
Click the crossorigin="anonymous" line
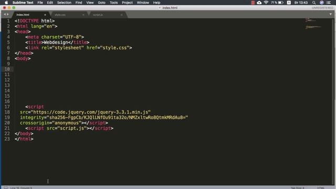[x=64, y=123]
